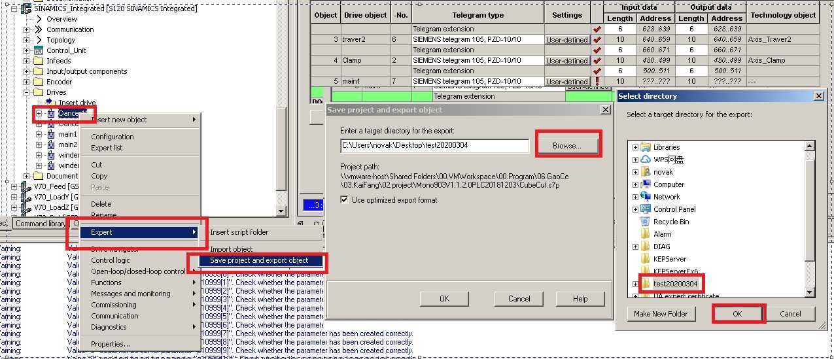Click the Topology arrow icon
Image resolution: width=834 pixels, height=359 pixels.
coord(38,40)
